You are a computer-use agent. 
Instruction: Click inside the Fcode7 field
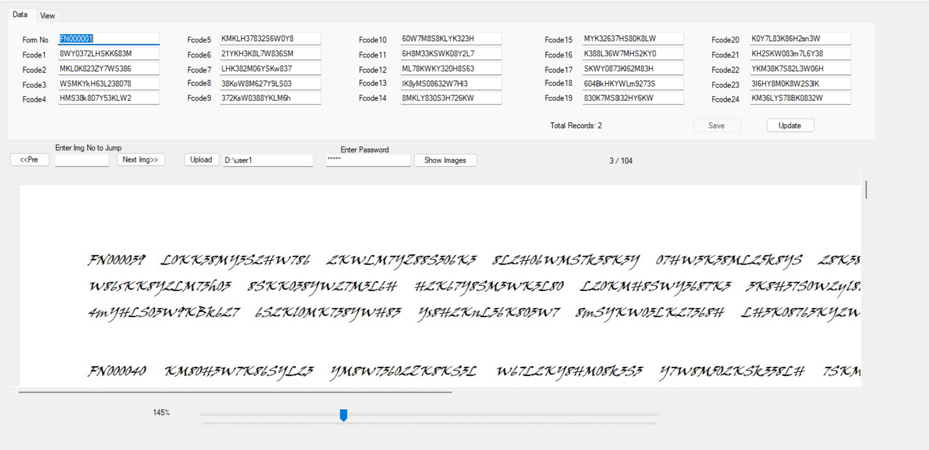tap(270, 69)
